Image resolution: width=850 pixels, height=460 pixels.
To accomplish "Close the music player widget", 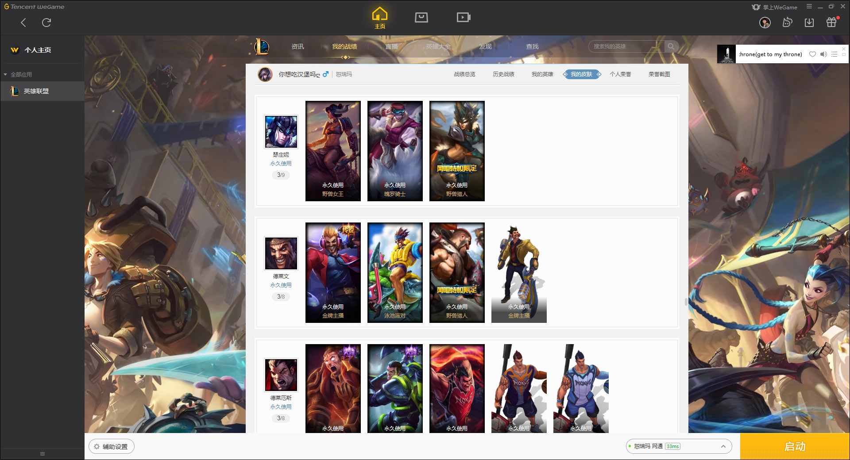I will (844, 49).
